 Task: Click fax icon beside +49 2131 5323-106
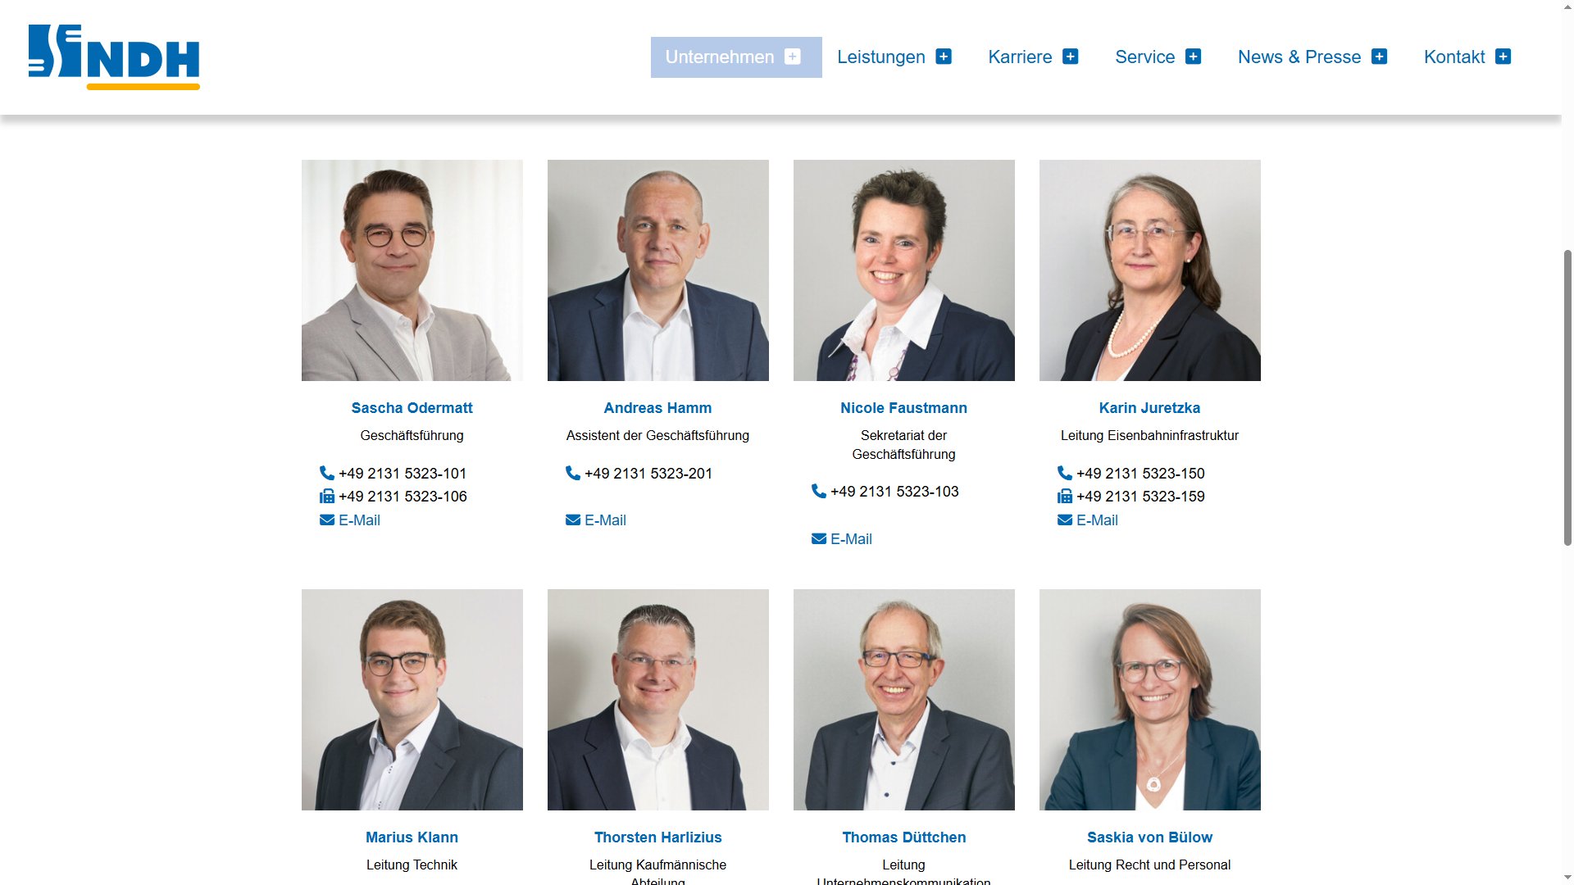click(326, 496)
